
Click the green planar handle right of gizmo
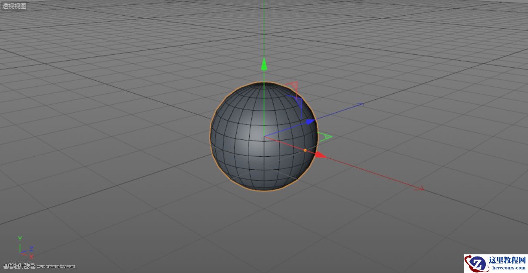click(325, 136)
